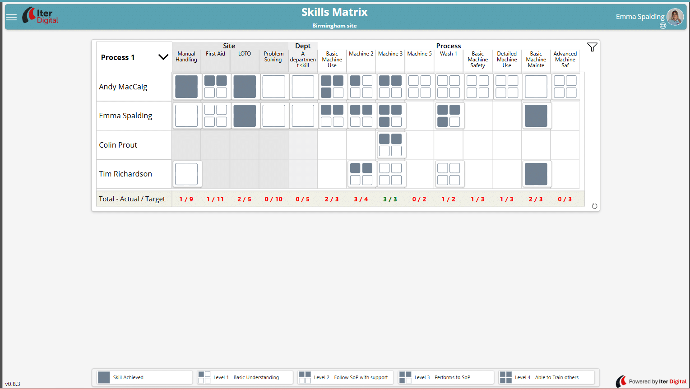The width and height of the screenshot is (690, 390).
Task: Toggle Tim Richardson's Manual Handling skill box
Action: [186, 174]
